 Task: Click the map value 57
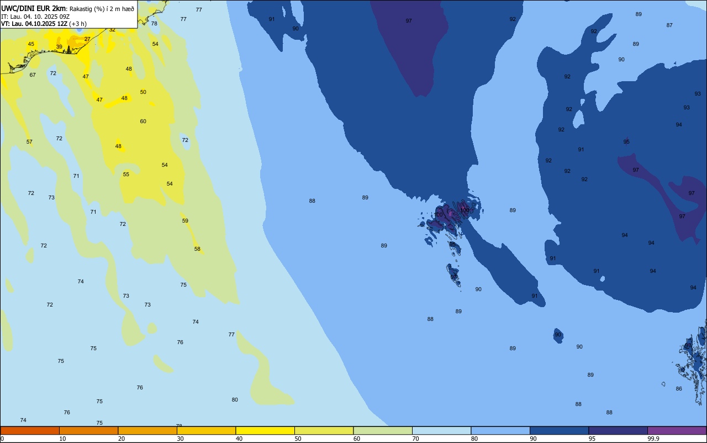[29, 142]
